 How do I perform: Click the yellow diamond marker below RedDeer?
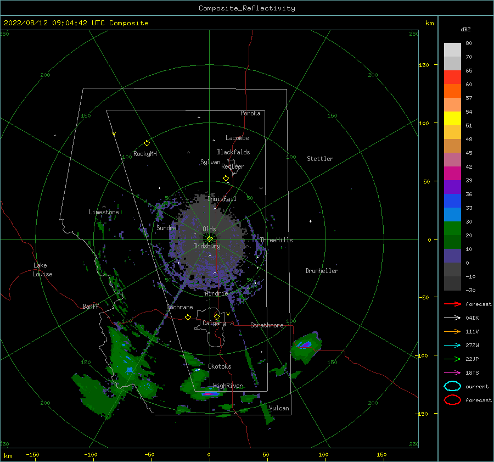coord(226,179)
